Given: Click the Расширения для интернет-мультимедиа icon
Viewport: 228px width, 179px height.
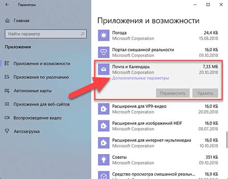Looking at the screenshot, I should coord(104,143).
